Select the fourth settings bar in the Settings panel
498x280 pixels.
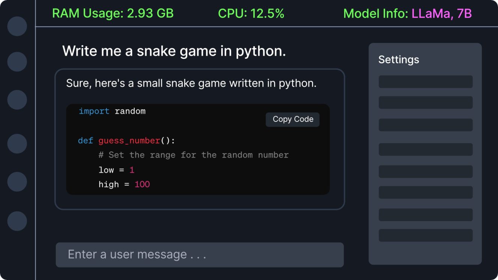pos(426,149)
